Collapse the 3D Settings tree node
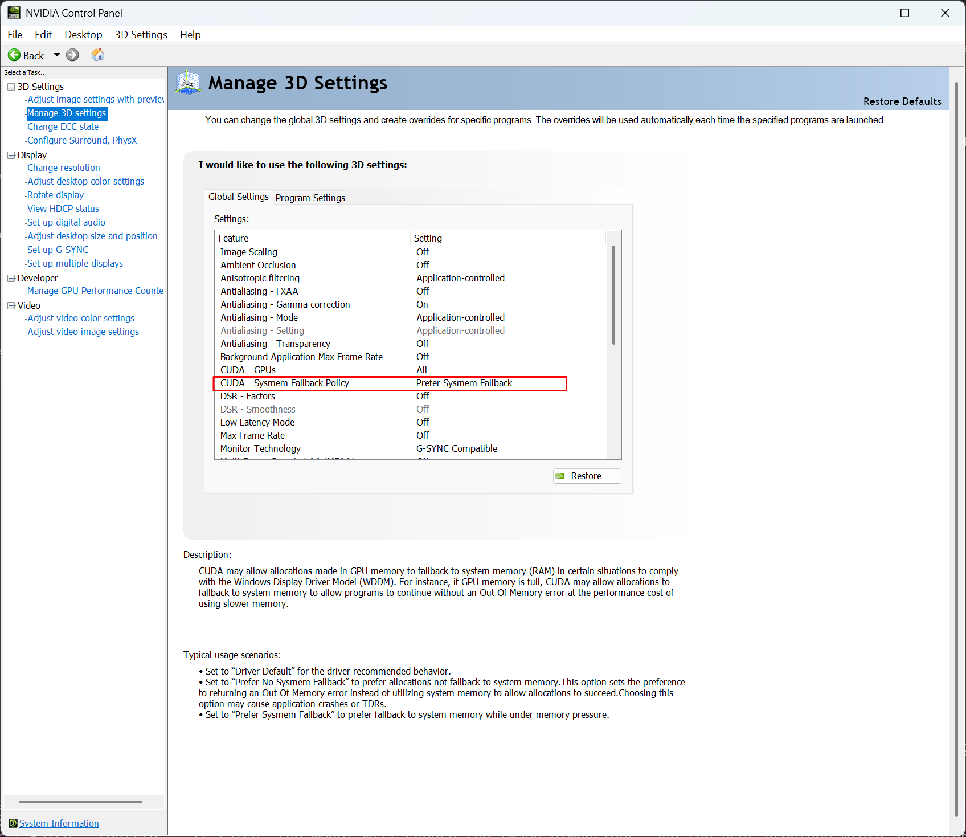966x837 pixels. 11,87
